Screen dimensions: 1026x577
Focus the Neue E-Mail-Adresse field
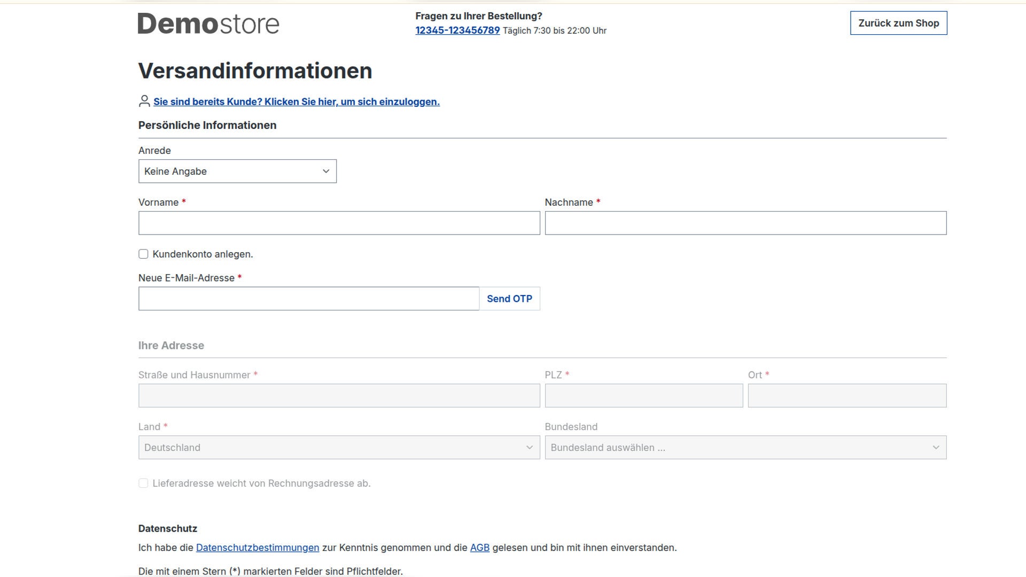tap(309, 299)
